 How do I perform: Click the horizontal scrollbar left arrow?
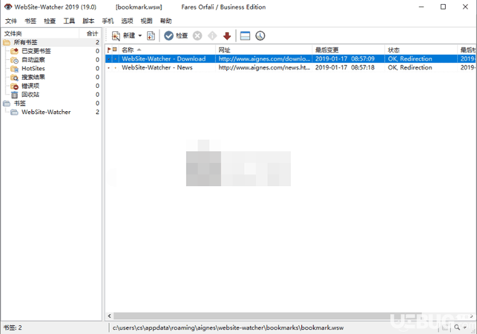pyautogui.click(x=109, y=316)
